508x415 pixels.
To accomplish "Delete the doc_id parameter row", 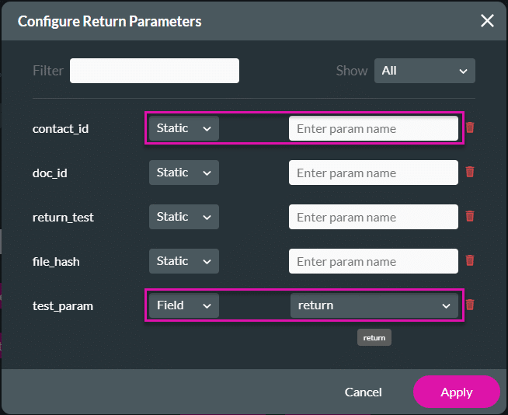I will [470, 173].
